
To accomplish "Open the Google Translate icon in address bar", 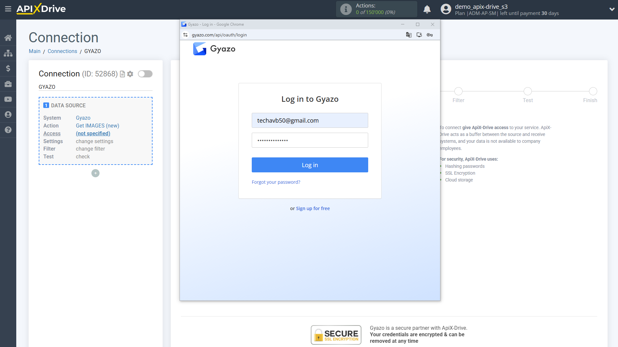I will 409,35.
